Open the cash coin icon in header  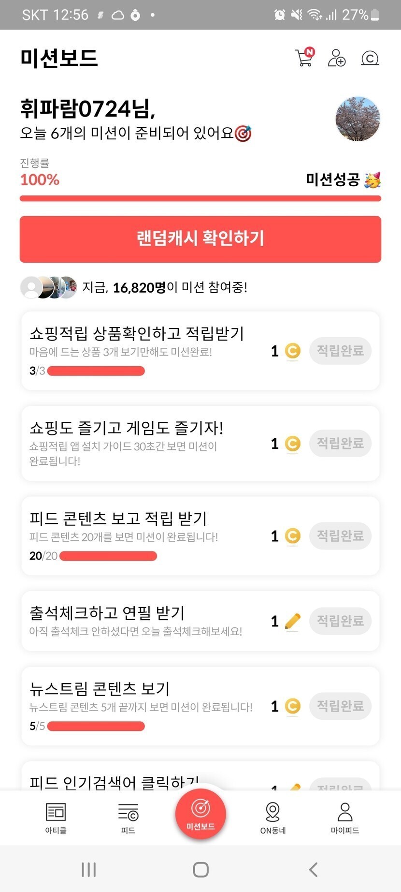[x=370, y=58]
